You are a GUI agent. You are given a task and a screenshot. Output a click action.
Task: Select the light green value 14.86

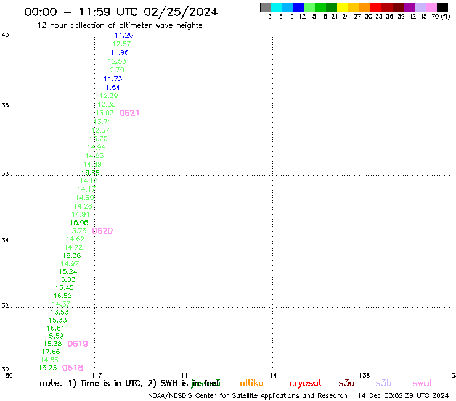tap(49, 360)
